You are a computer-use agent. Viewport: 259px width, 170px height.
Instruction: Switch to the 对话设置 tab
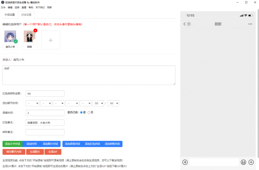click(x=26, y=15)
